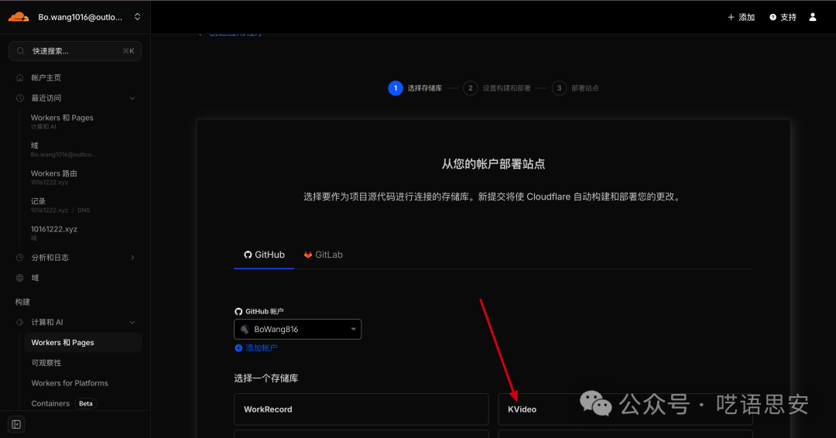
Task: Expand the 分析和日志 section
Action: (x=132, y=258)
